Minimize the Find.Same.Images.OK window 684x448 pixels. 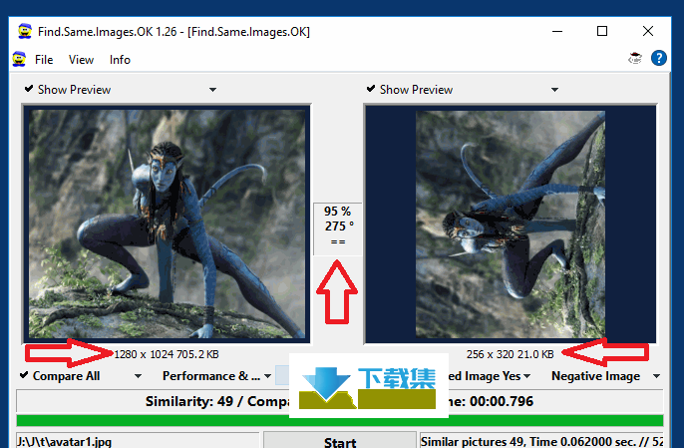pyautogui.click(x=557, y=32)
